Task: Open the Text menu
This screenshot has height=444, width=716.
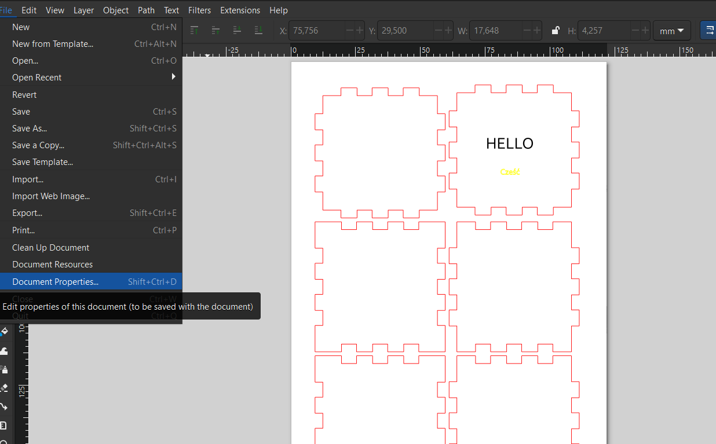Action: click(x=171, y=10)
